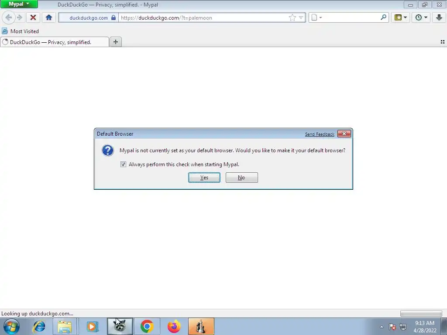Open the Most Visited bookmarks folder

pyautogui.click(x=20, y=31)
